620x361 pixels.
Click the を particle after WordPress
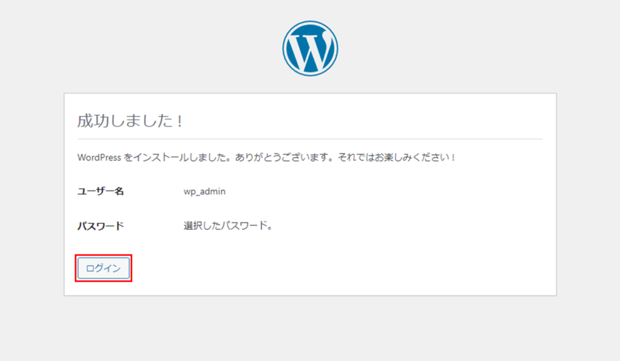[127, 157]
